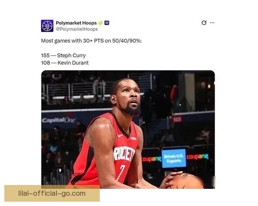Click the gold verified checkmark badge

(100, 23)
